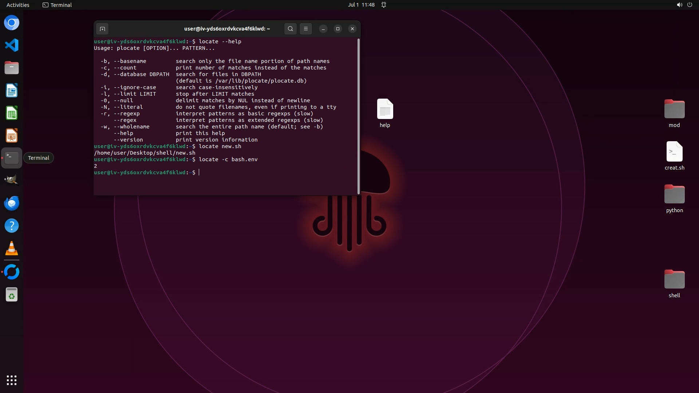
Task: Open Thunderbird mail from dock
Action: pos(12,203)
